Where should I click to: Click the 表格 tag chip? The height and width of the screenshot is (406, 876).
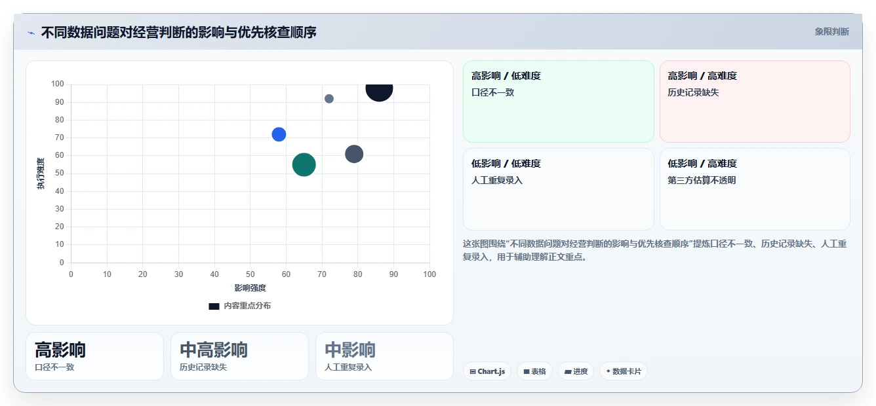[x=534, y=371]
